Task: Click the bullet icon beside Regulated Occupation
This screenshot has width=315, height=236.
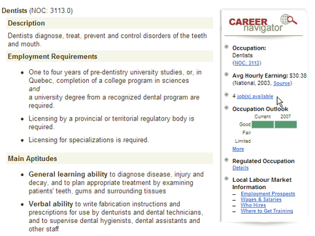Action: [227, 160]
